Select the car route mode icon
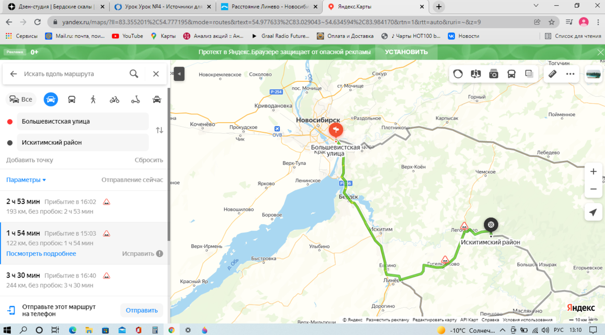The width and height of the screenshot is (605, 335). [x=50, y=99]
